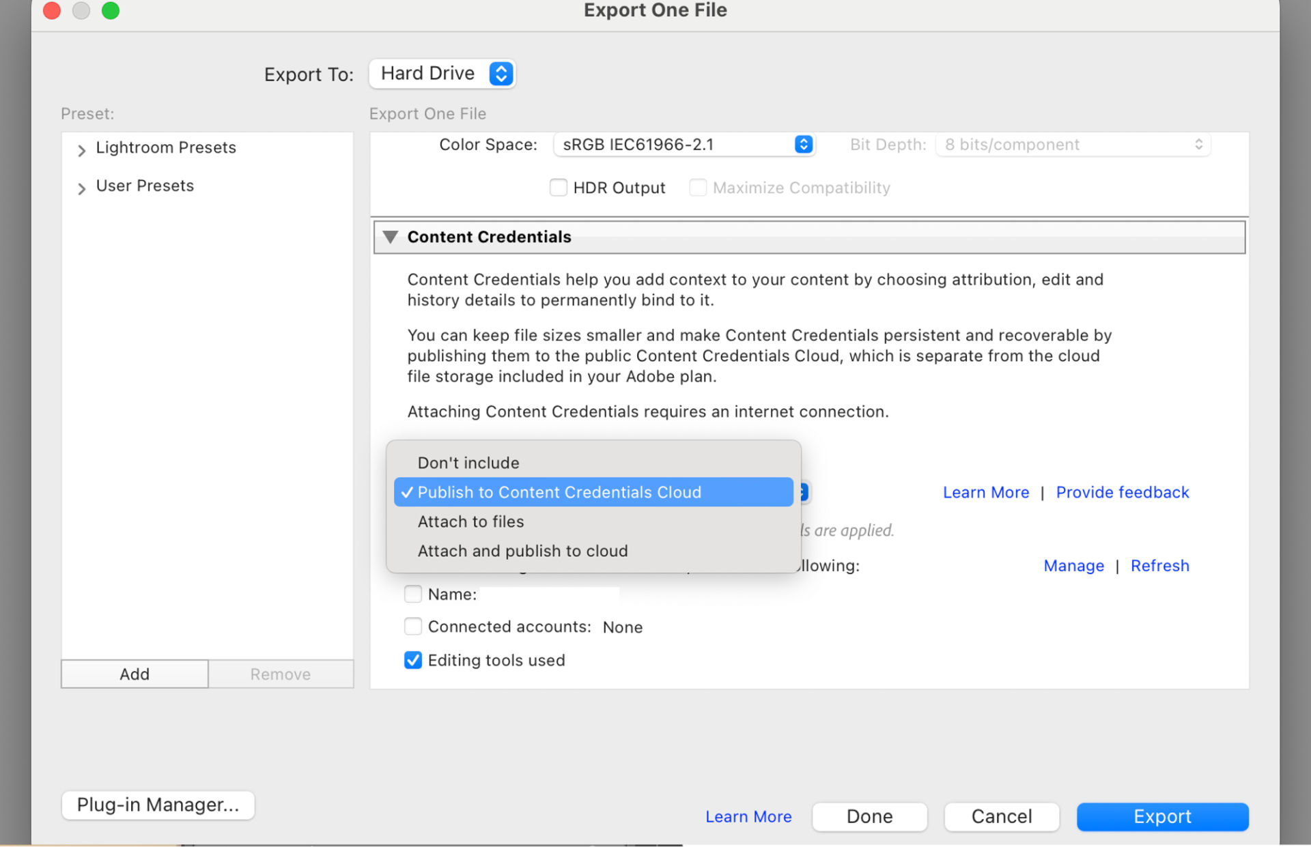Collapse the Content Credentials section
Viewport: 1311px width, 847px height.
pos(391,237)
